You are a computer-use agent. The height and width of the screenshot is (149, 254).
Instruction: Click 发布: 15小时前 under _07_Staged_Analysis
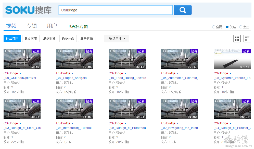pos(66,92)
